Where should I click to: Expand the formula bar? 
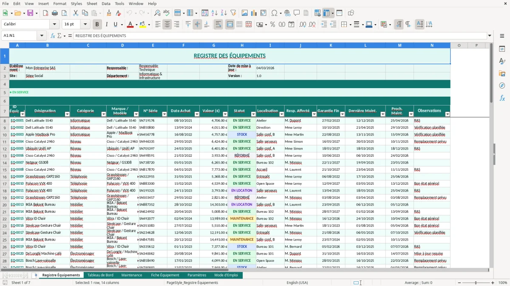point(490,36)
